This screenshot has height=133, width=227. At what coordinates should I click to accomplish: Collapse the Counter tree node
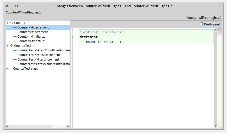click(x=7, y=23)
